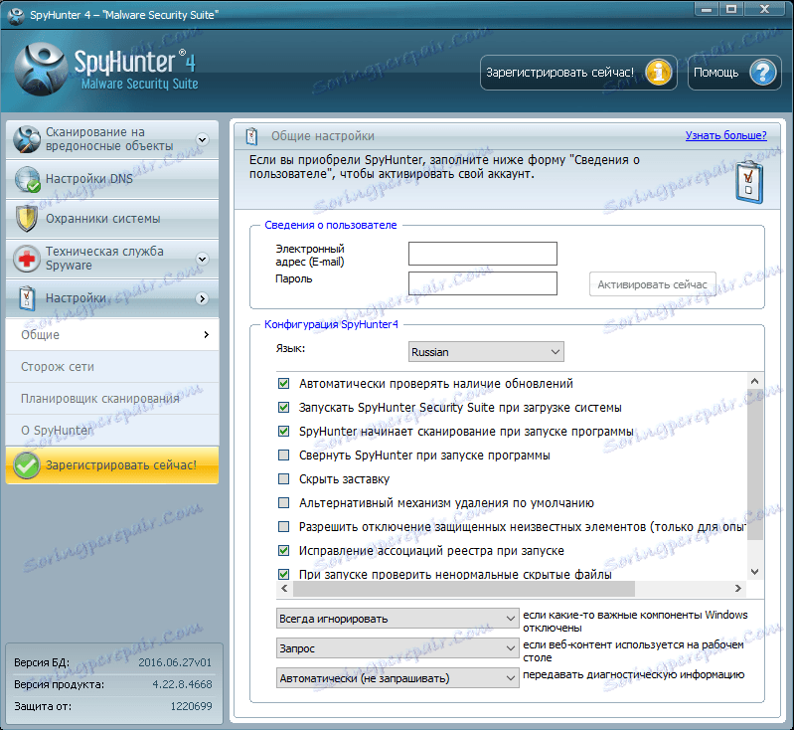Click the green checkmark register icon

tap(26, 464)
